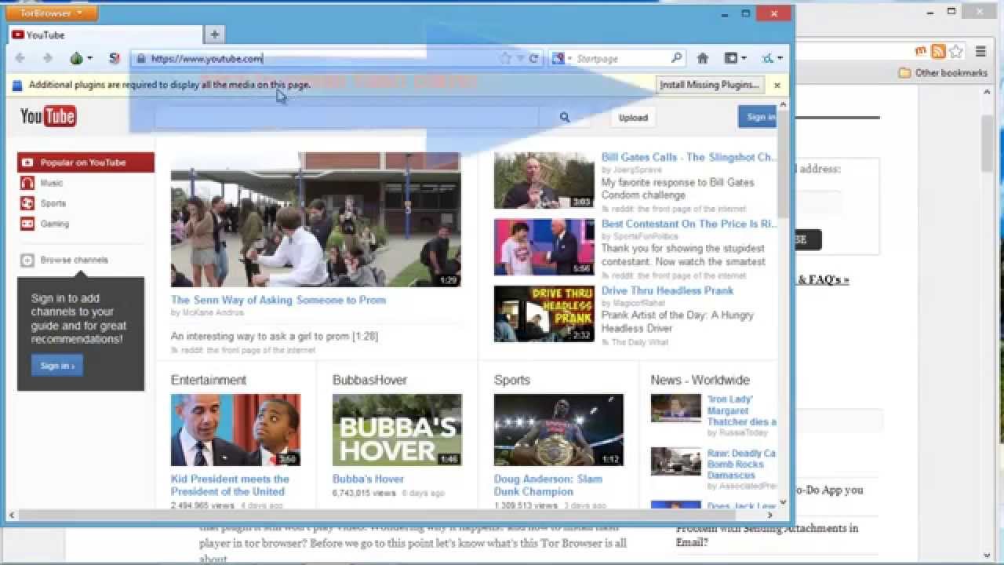Open Music channel in the sidebar
This screenshot has height=565, width=1004.
52,183
